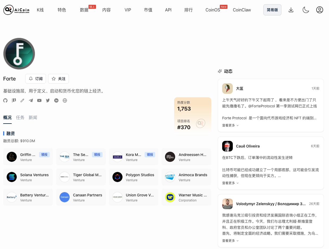Image resolution: width=329 pixels, height=249 pixels.
Task: Click the 融资总额: $910.0M text
Action: 19,141
